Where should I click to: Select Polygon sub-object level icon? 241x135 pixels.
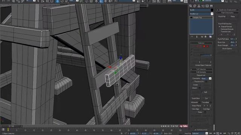[x=204, y=46]
